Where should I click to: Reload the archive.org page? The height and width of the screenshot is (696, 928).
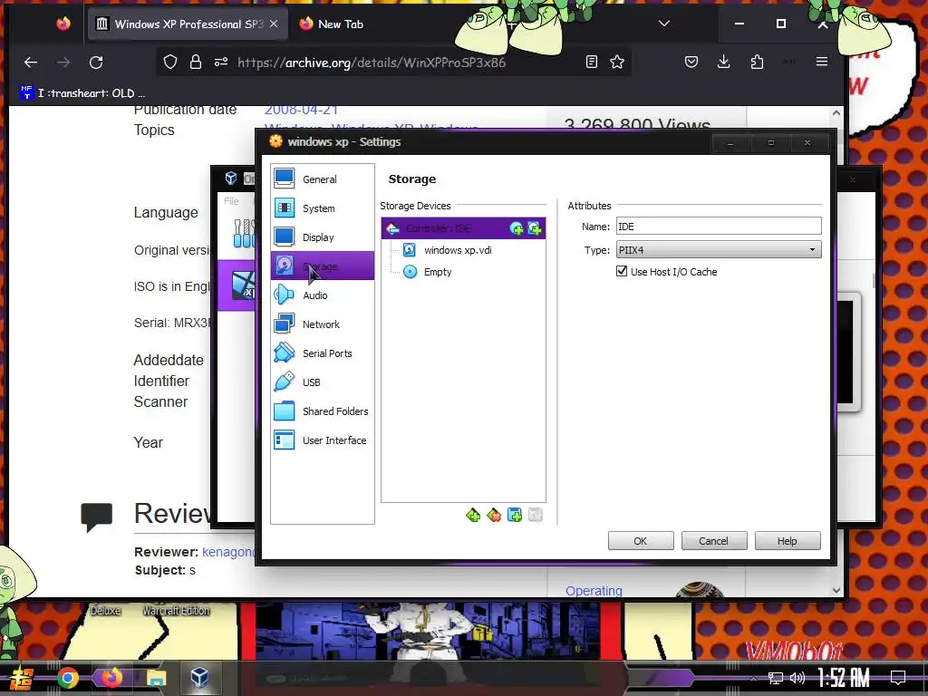point(96,63)
